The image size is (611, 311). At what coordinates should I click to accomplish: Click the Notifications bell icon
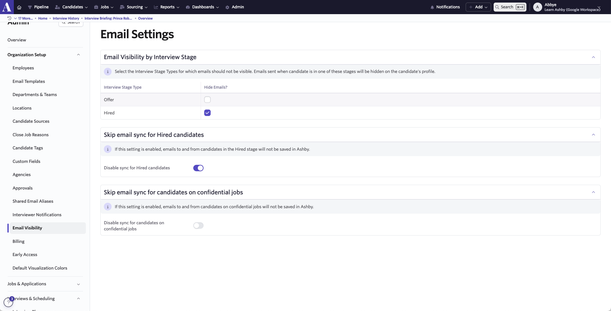(432, 7)
